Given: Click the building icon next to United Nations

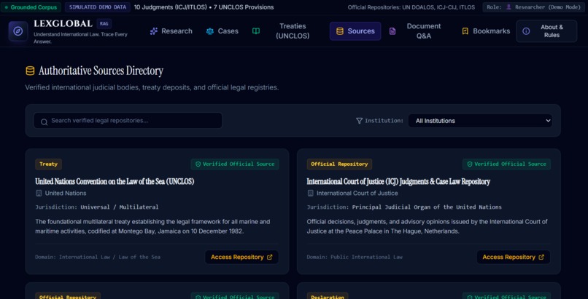Looking at the screenshot, I should click(x=38, y=194).
